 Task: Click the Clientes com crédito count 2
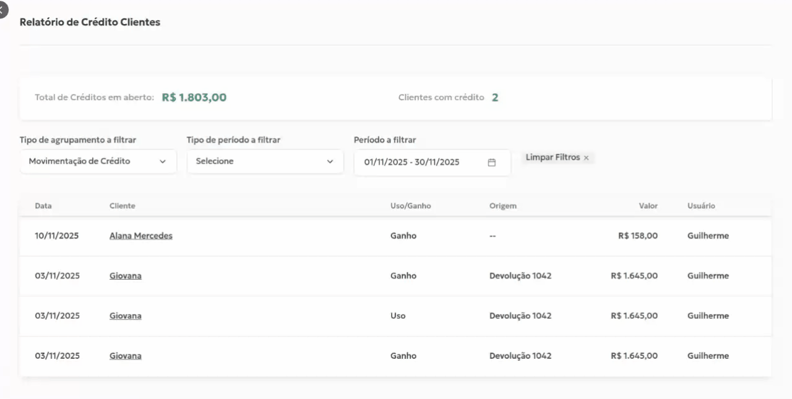(495, 98)
